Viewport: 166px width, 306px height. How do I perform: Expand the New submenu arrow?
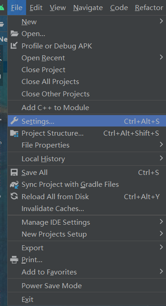[x=161, y=21]
